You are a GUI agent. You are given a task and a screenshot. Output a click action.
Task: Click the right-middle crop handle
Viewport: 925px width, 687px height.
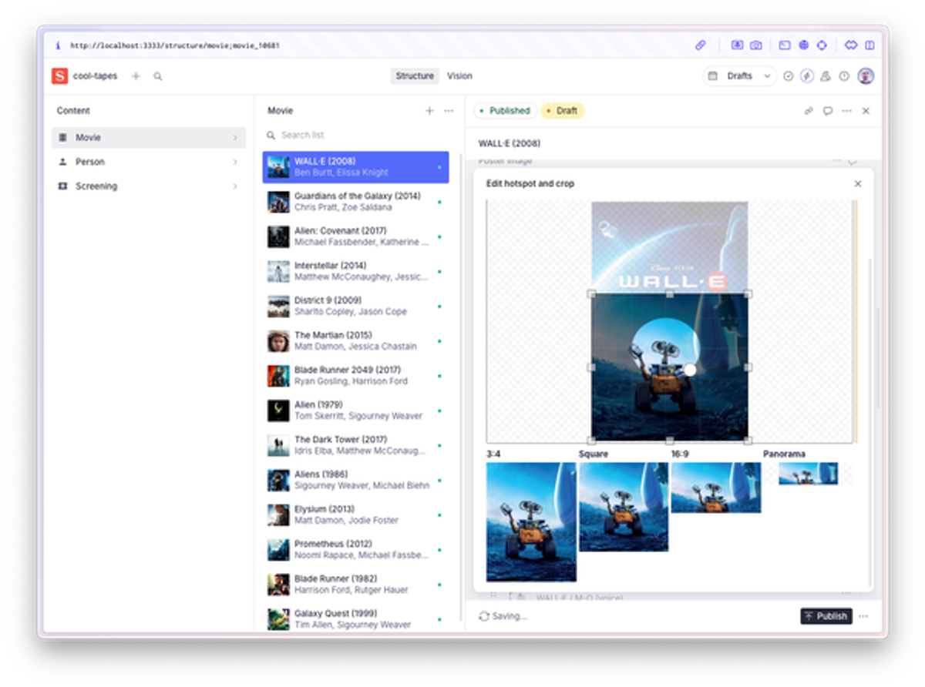(748, 367)
